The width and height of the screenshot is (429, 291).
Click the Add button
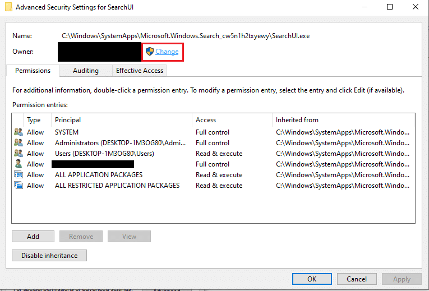[x=33, y=236]
